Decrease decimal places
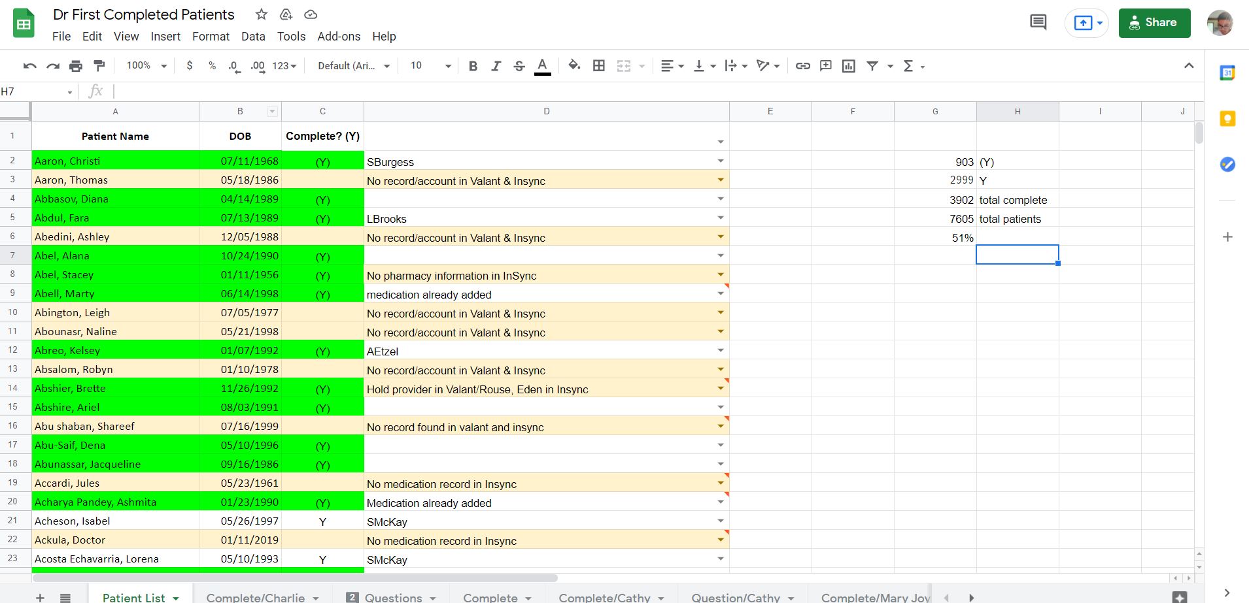Viewport: 1249px width, 603px height. (234, 66)
